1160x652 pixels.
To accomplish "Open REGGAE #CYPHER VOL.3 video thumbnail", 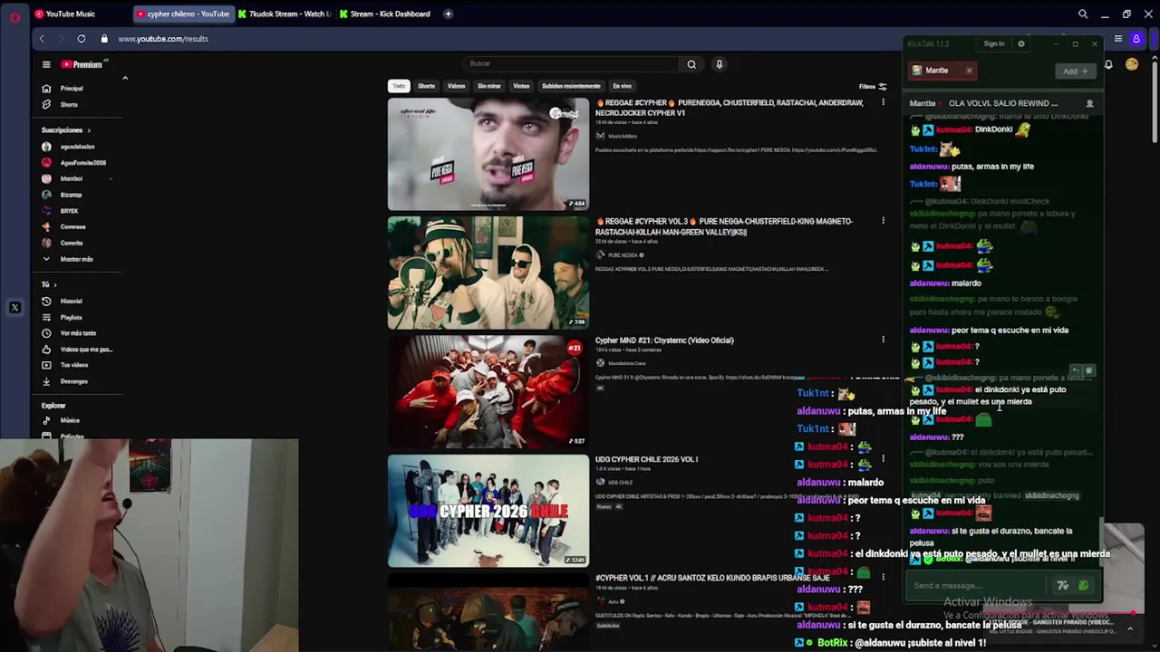I will [488, 273].
